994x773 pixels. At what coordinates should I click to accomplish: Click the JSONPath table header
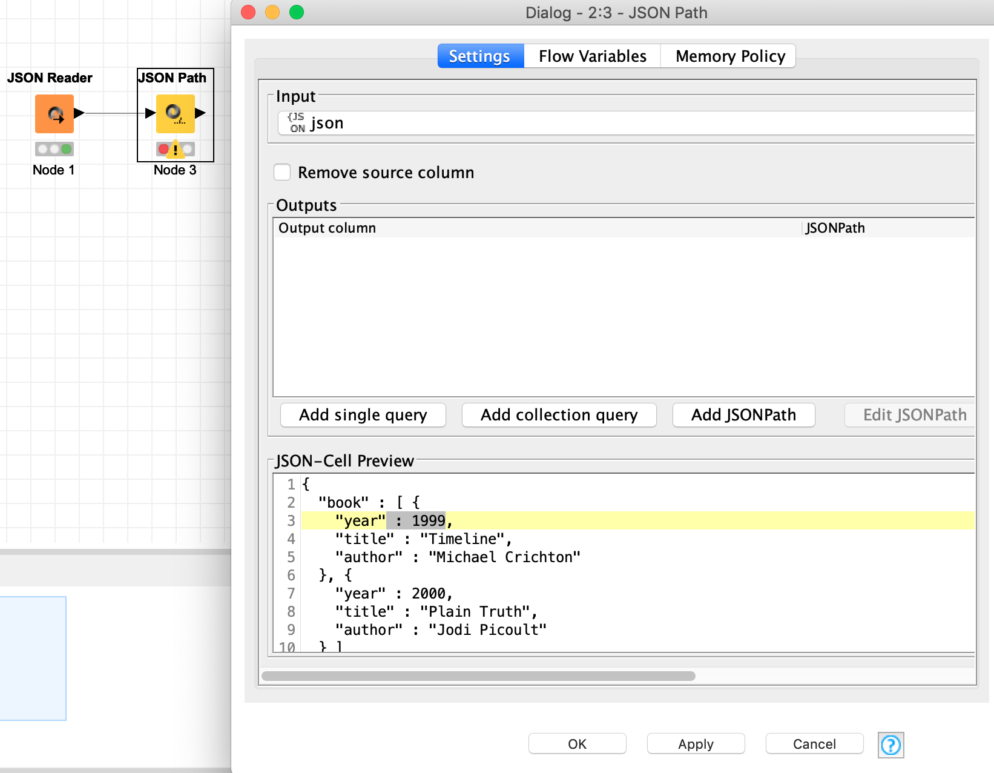click(888, 228)
